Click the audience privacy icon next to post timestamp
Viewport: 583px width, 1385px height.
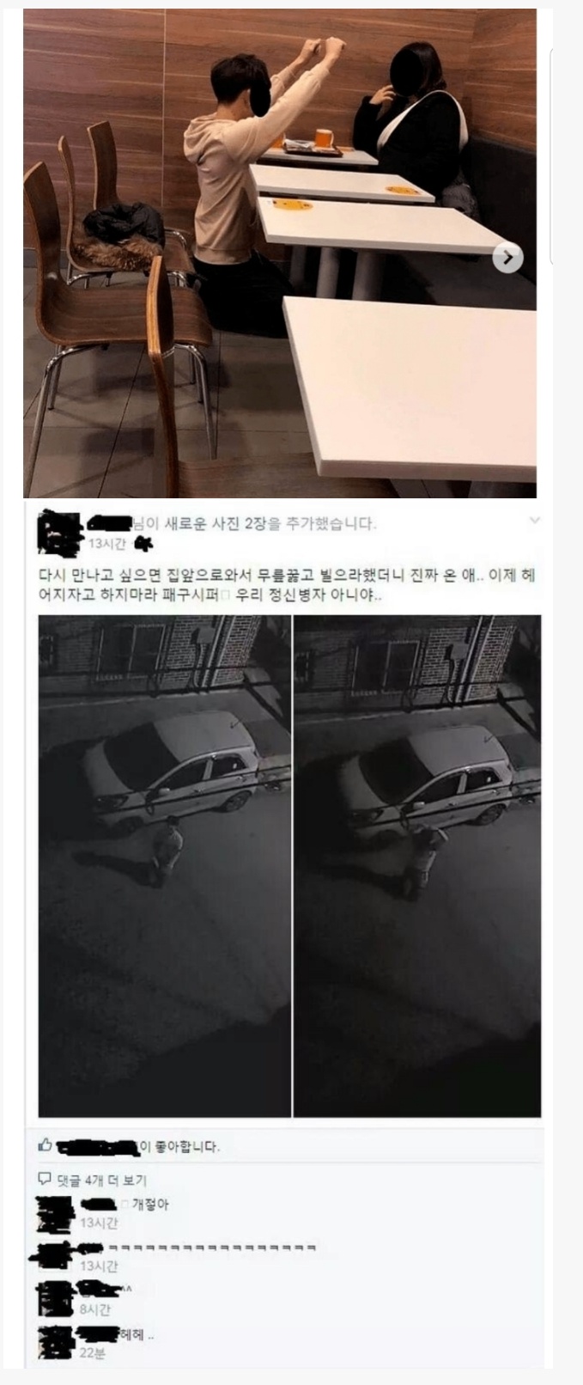click(x=144, y=544)
